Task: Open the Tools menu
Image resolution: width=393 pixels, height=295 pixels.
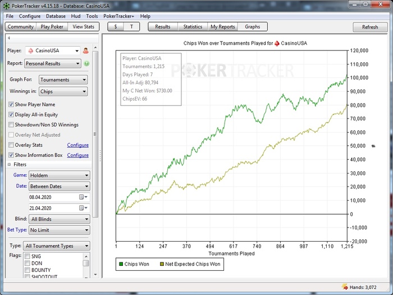Action: coord(92,16)
